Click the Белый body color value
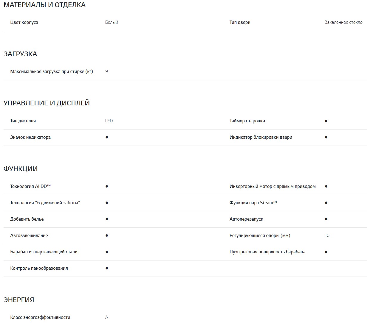 pyautogui.click(x=112, y=22)
